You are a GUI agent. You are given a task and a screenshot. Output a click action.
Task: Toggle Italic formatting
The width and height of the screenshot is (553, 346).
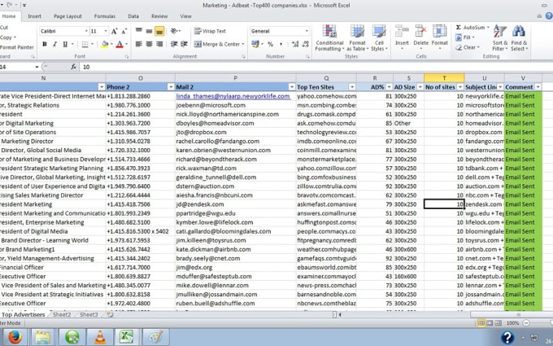click(54, 44)
